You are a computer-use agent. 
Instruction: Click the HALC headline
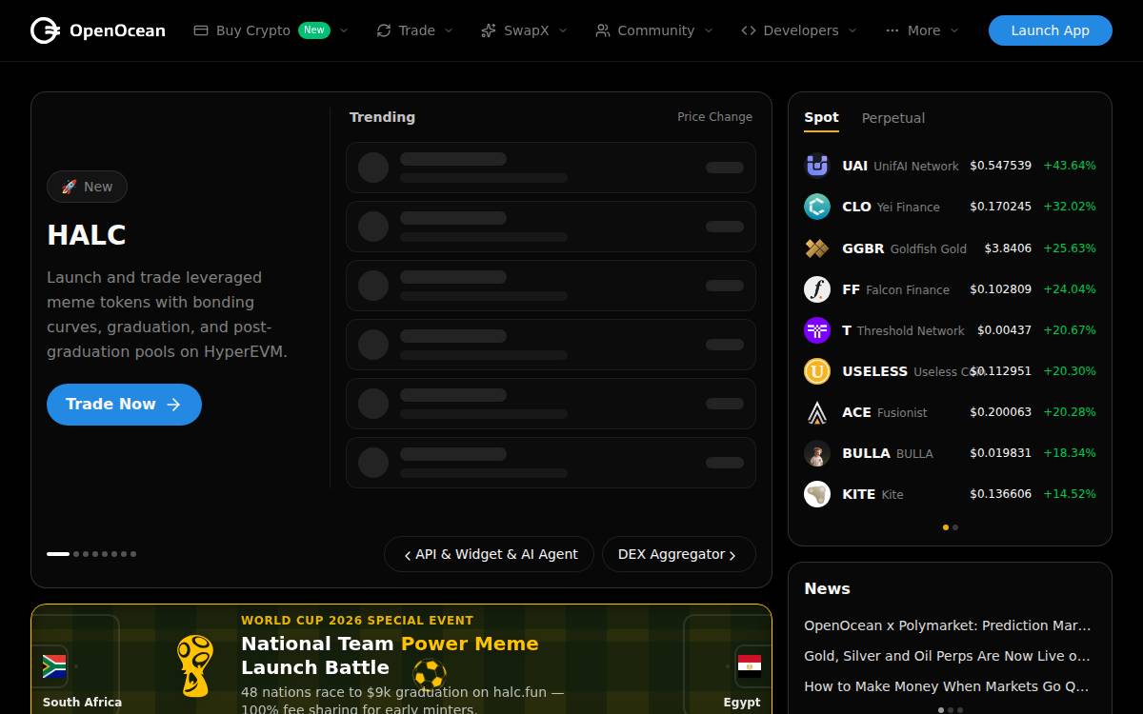(87, 235)
